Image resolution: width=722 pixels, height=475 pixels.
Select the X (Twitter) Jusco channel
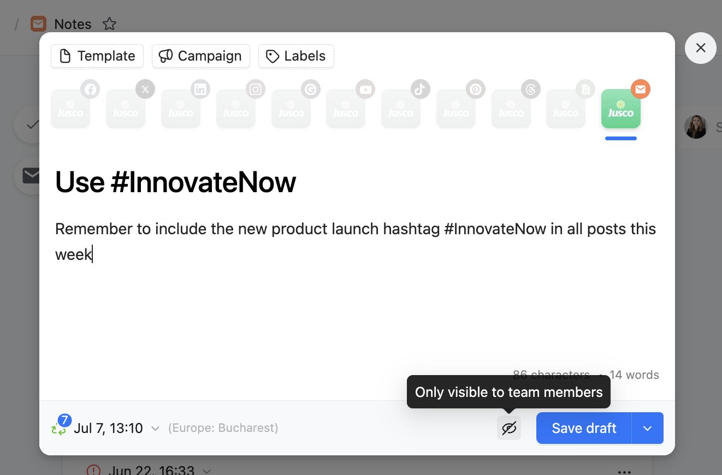(126, 109)
